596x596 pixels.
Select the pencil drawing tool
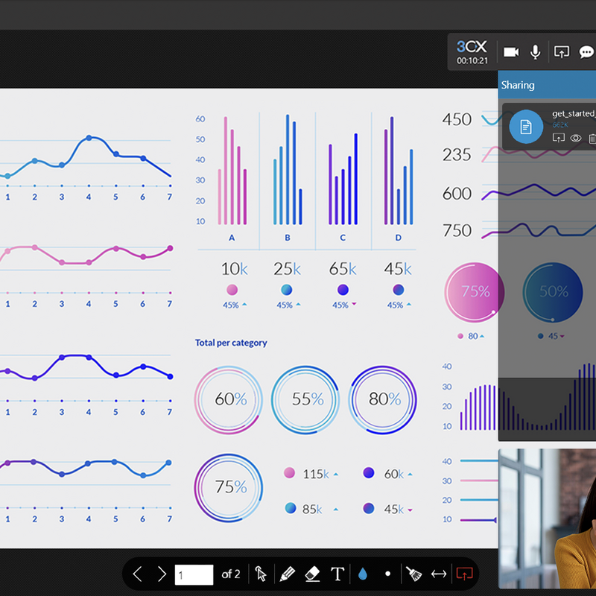(287, 574)
